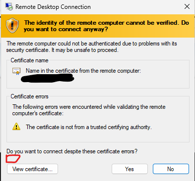
Task: Click the blacked-out certificate name
Action: click(47, 78)
